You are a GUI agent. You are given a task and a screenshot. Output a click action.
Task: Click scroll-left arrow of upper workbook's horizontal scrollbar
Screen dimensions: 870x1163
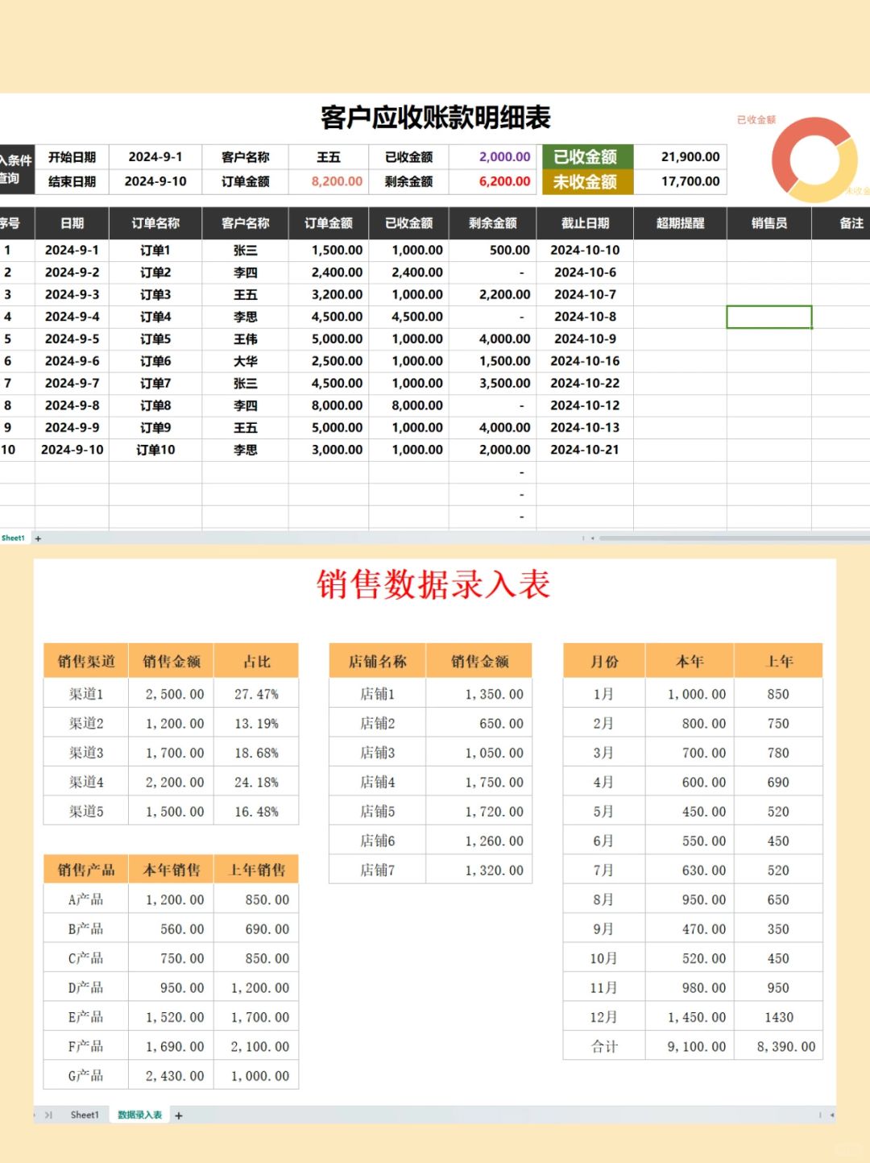[x=593, y=538]
